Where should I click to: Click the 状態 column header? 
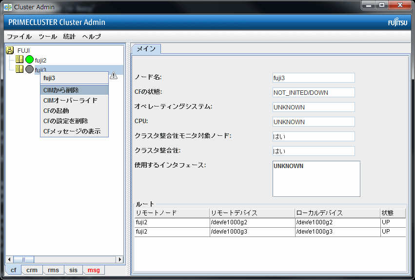point(393,213)
